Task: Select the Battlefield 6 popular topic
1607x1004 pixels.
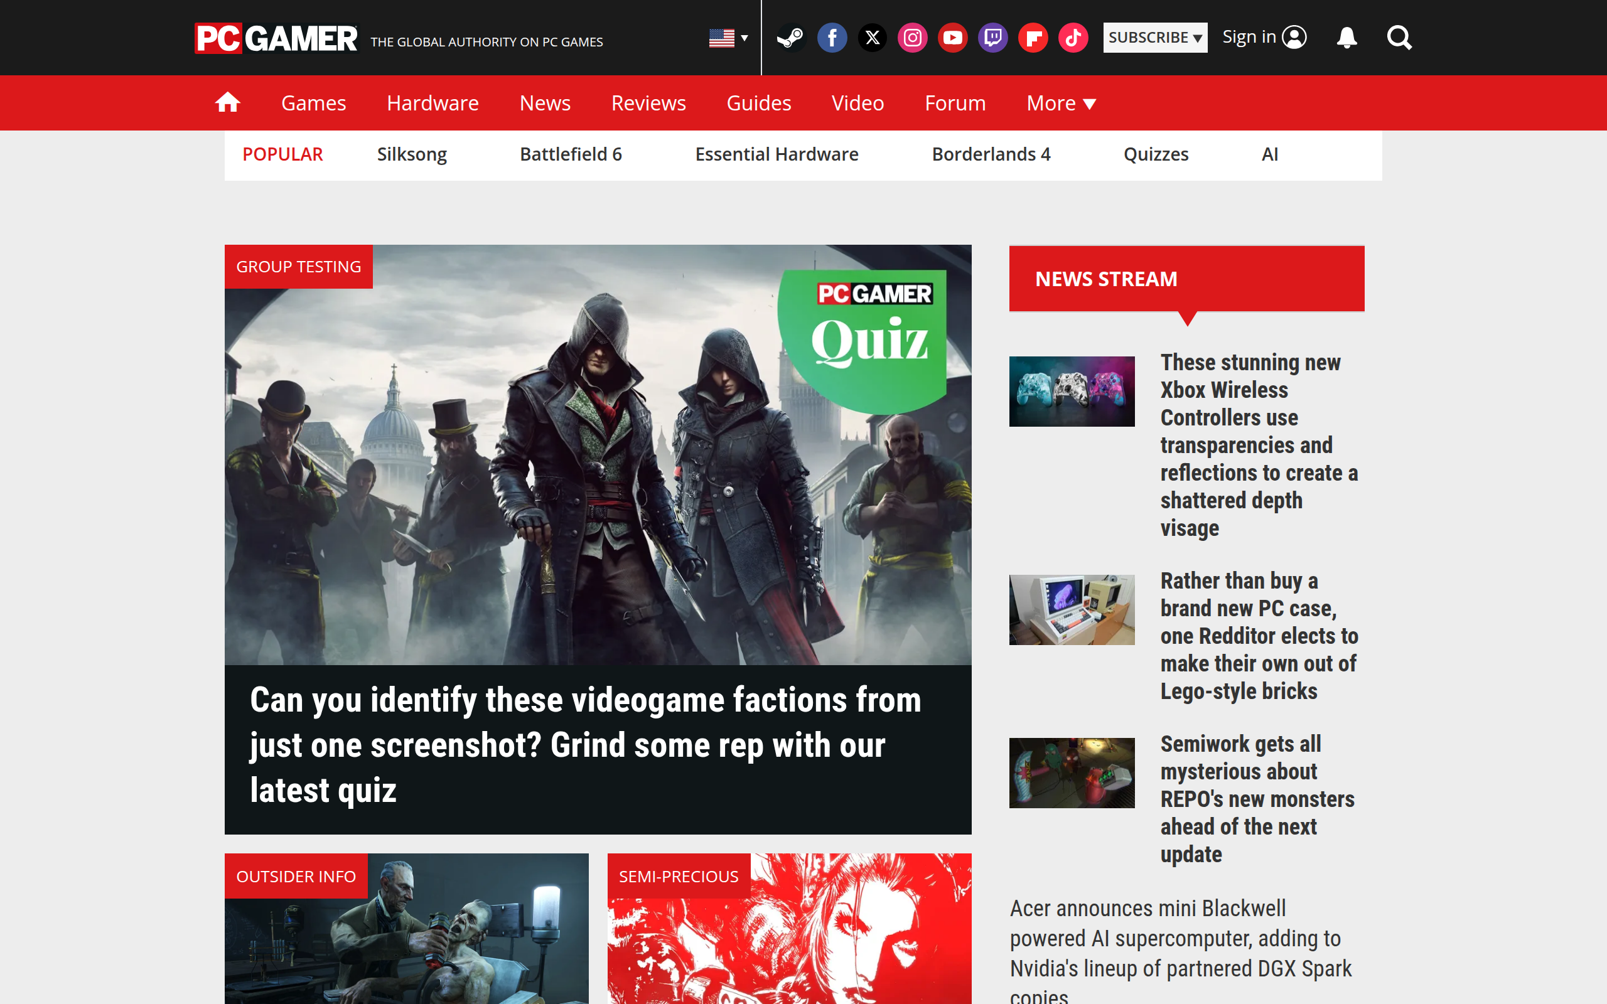Action: [x=571, y=154]
